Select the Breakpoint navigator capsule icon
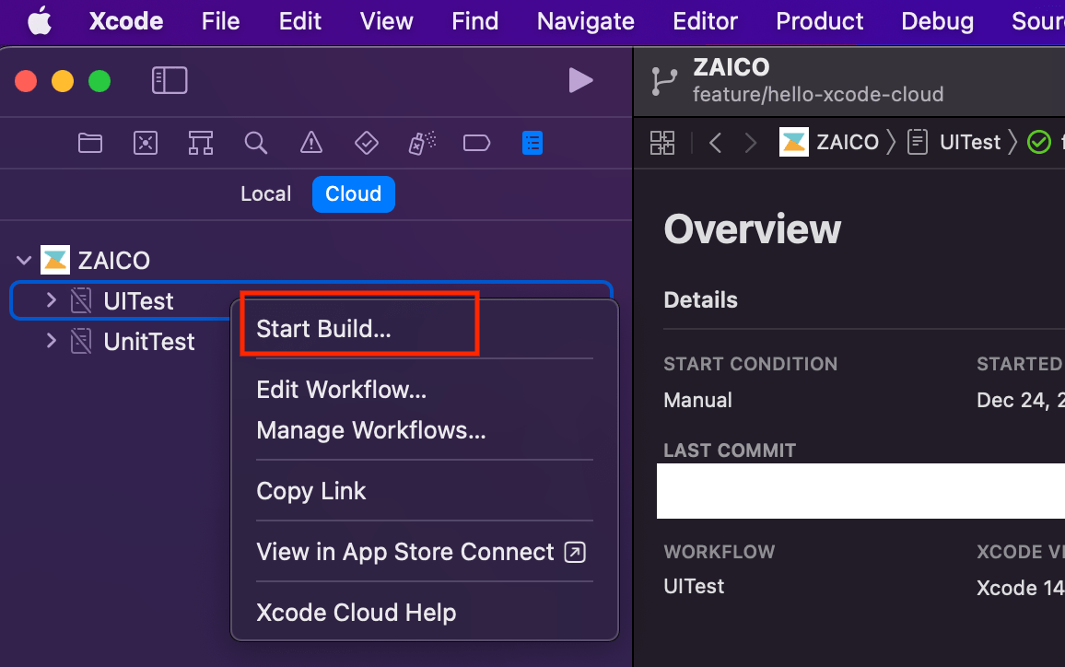Viewport: 1065px width, 667px height. tap(476, 143)
